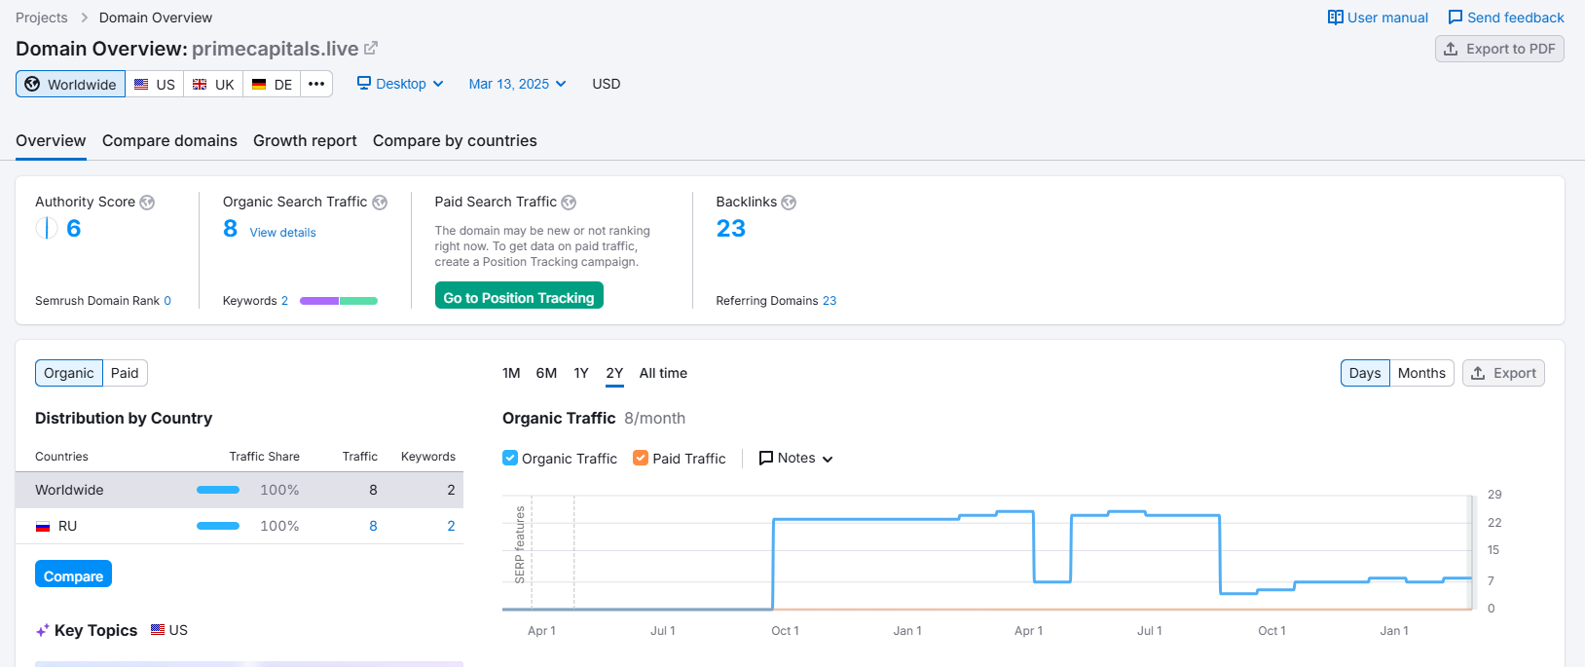Open the Desktop device dropdown
1585x667 pixels.
pos(400,84)
